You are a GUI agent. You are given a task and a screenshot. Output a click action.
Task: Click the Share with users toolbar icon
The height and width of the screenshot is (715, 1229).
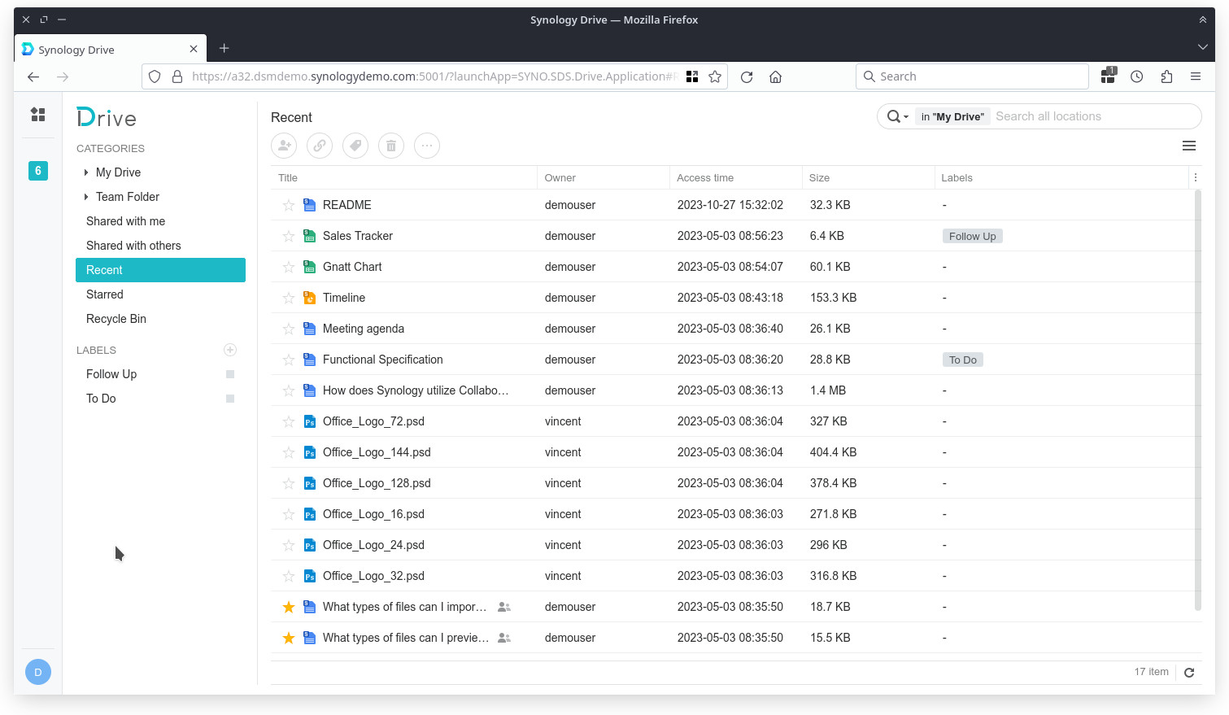[x=284, y=146]
